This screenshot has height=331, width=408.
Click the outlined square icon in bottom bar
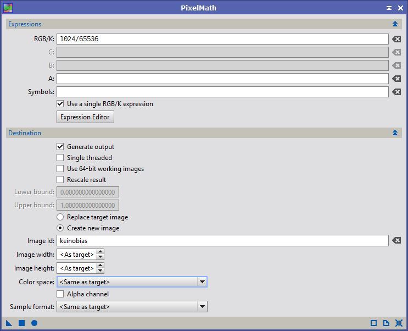(373, 323)
